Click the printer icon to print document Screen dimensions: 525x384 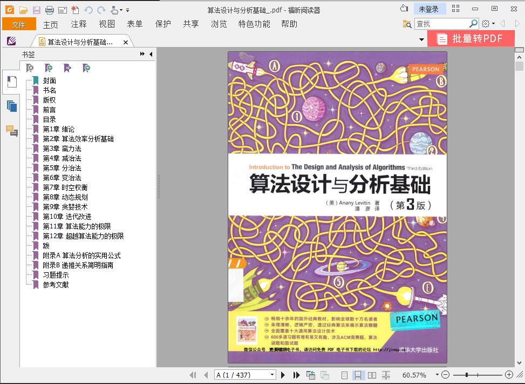click(x=50, y=10)
